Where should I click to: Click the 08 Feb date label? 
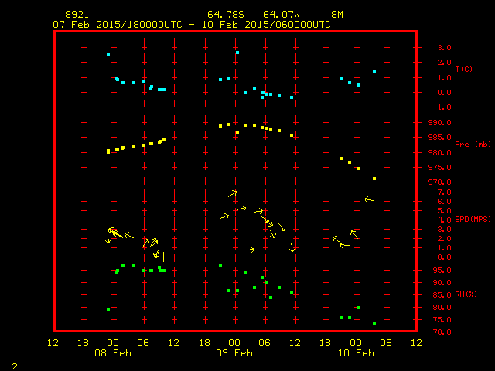(113, 352)
